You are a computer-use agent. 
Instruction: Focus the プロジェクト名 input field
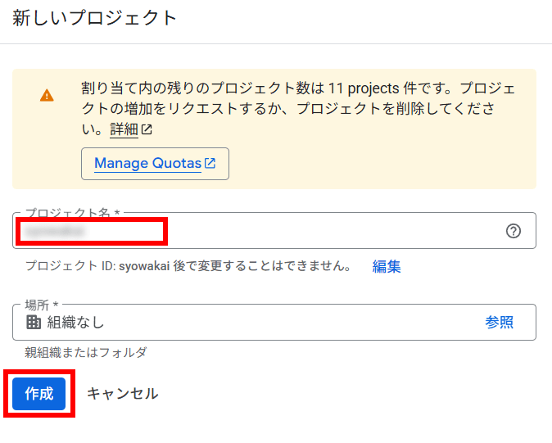[x=274, y=231]
